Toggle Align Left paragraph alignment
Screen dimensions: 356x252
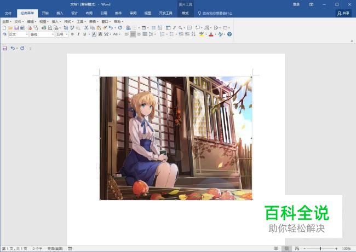(x=127, y=34)
